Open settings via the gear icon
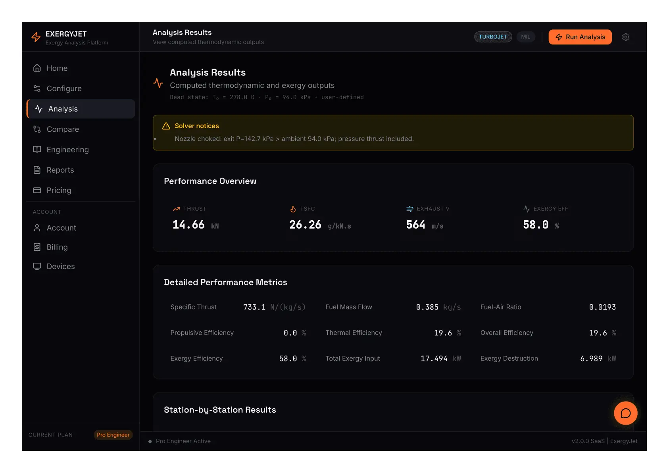This screenshot has height=473, width=669. coord(626,37)
